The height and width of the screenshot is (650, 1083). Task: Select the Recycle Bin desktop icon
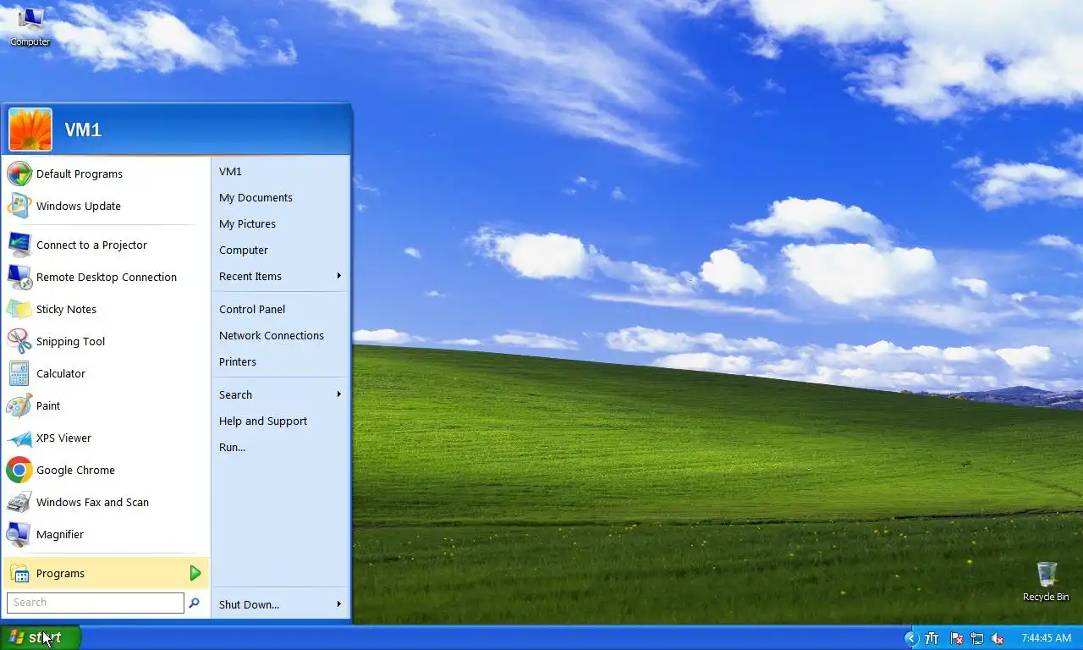click(x=1046, y=581)
